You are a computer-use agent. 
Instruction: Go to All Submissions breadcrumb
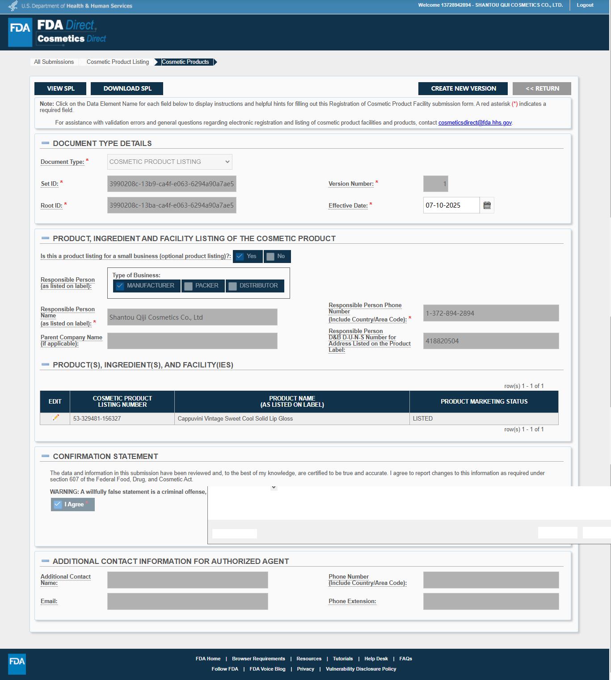pos(54,62)
